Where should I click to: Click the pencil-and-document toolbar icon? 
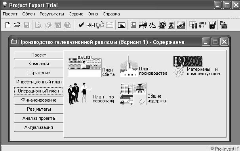(x=171, y=25)
